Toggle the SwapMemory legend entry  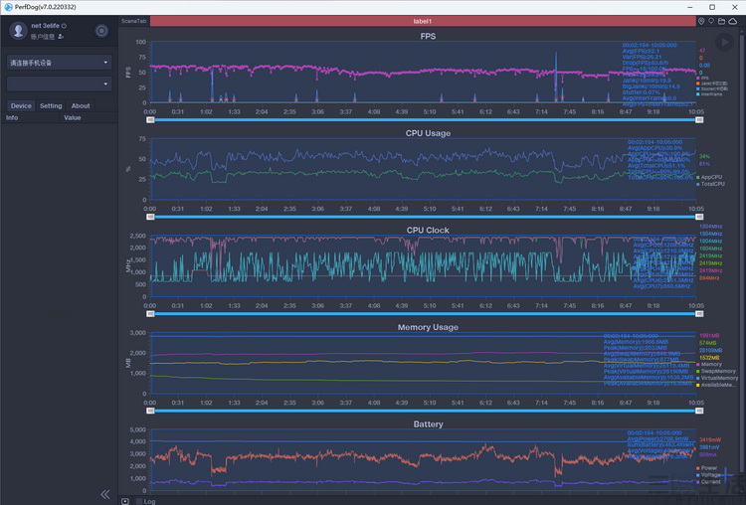716,371
